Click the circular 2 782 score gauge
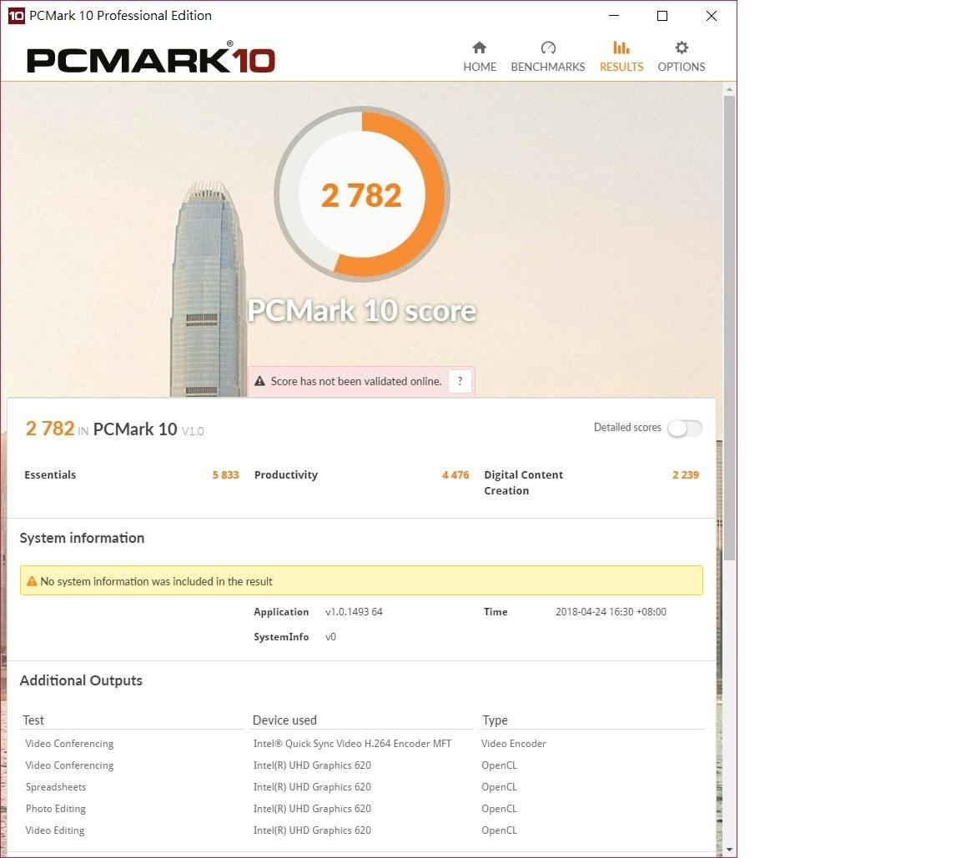 pos(361,195)
